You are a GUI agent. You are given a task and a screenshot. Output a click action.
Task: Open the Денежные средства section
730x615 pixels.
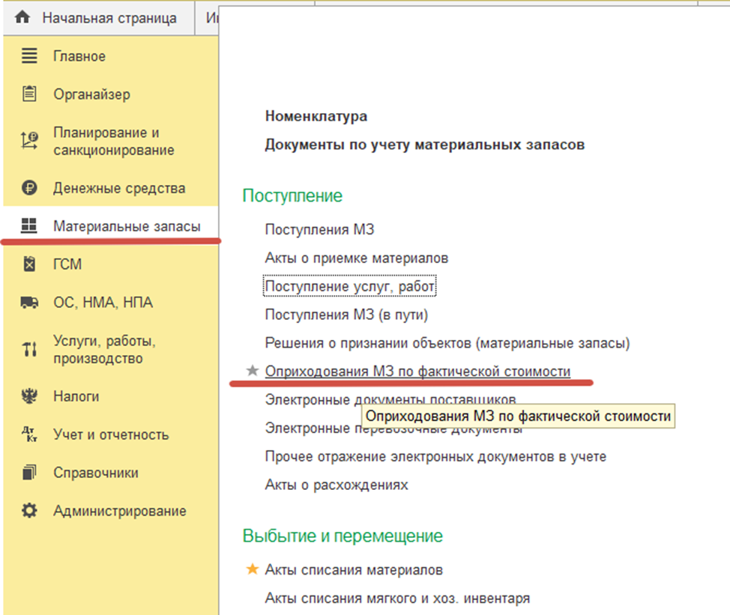(119, 188)
